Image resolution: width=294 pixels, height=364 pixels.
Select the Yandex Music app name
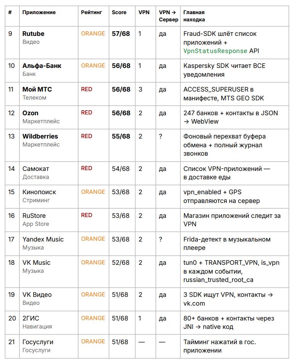[x=43, y=239]
